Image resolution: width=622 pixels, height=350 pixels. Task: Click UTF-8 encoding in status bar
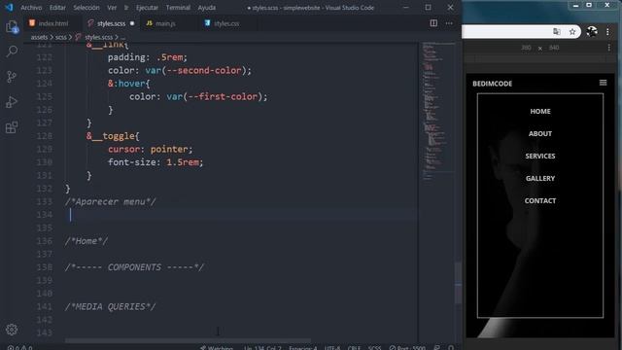(x=332, y=347)
